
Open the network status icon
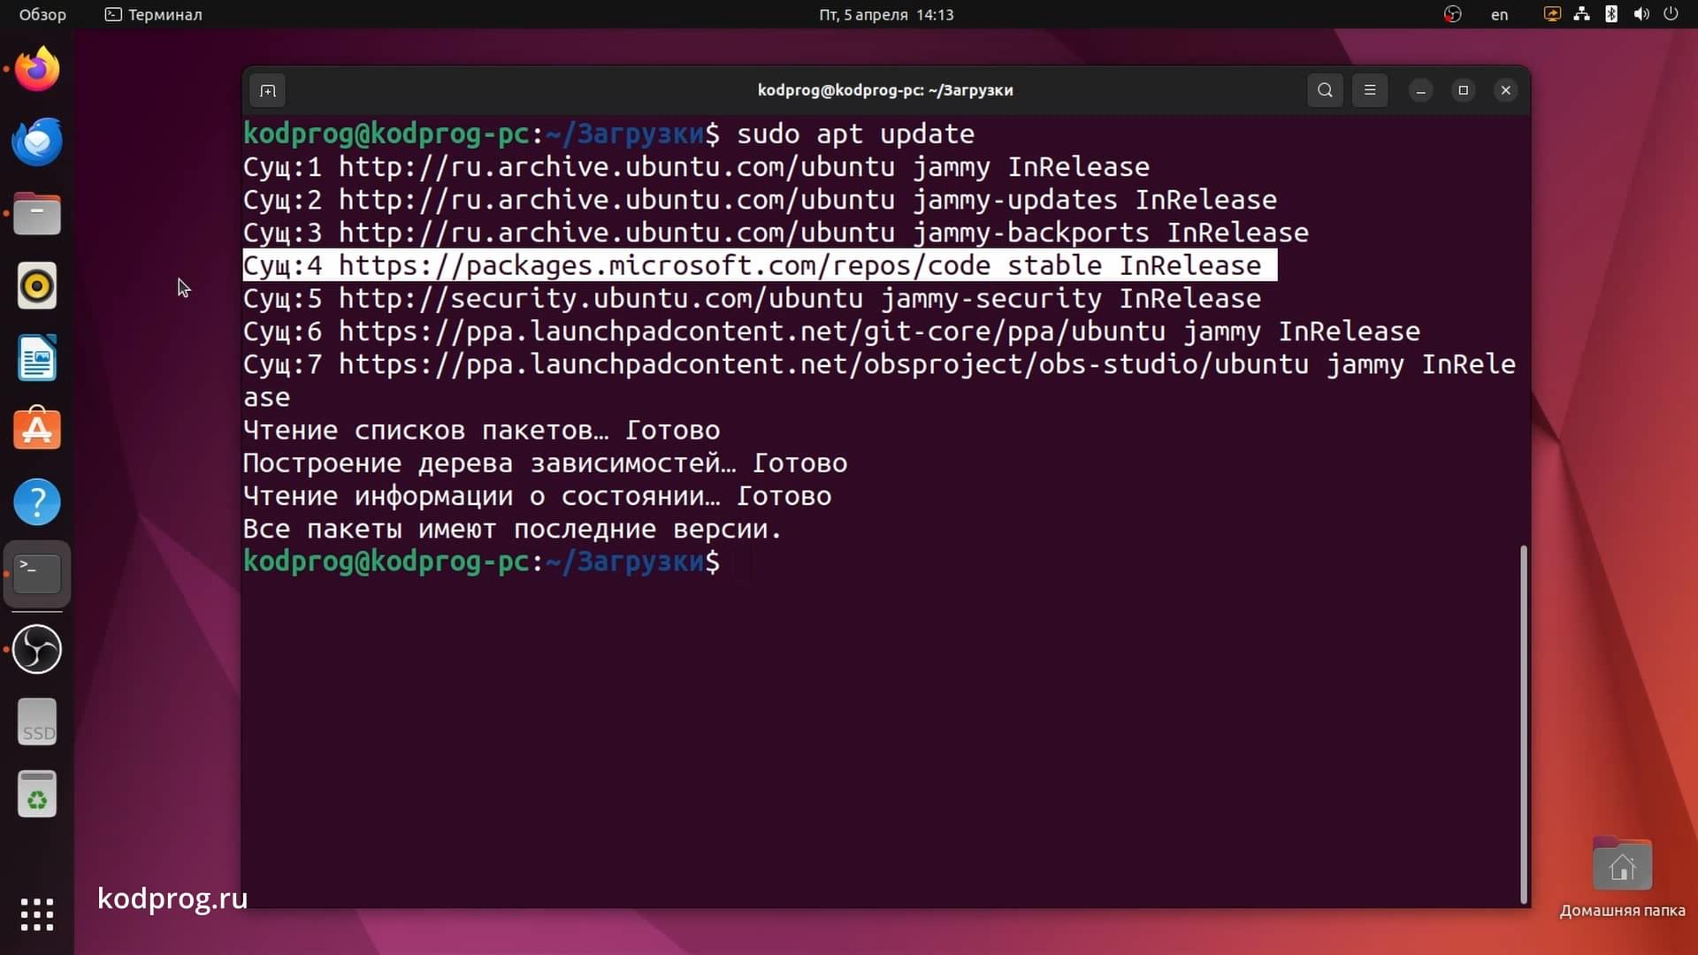click(1582, 14)
